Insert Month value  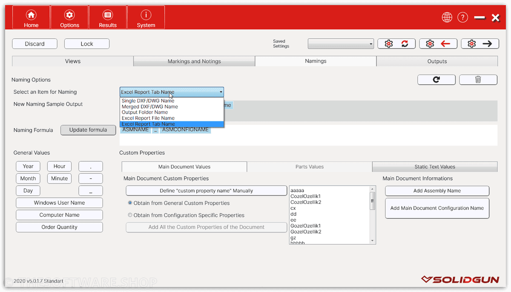(x=28, y=178)
